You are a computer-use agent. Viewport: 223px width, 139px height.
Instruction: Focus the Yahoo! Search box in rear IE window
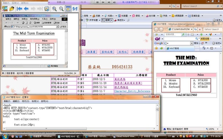coord(199,6)
